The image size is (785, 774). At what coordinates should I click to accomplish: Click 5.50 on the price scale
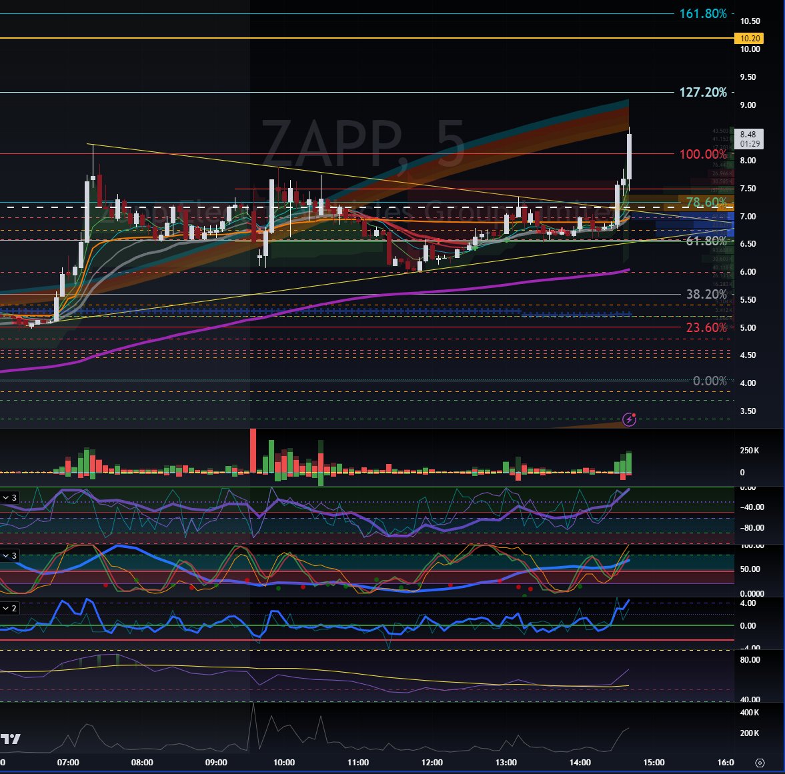[748, 300]
